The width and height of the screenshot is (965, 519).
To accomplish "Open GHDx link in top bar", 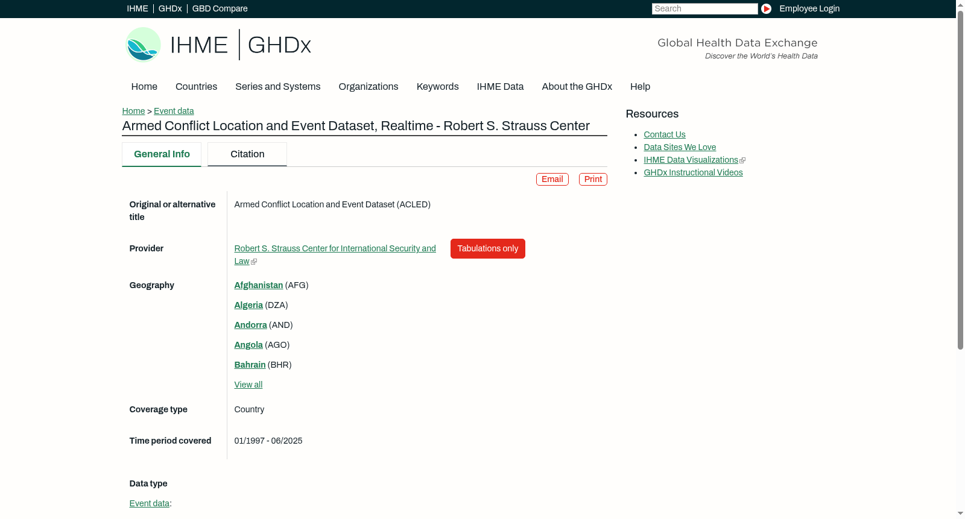I will point(170,8).
